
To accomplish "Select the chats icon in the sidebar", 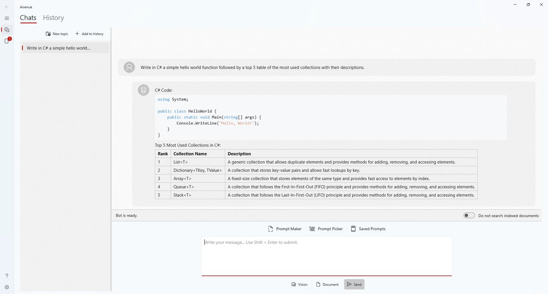I will coord(6,30).
